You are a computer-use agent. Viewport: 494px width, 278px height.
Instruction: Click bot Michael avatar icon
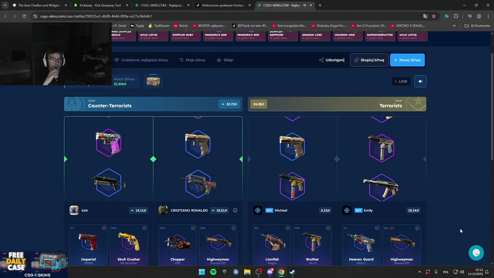(258, 210)
